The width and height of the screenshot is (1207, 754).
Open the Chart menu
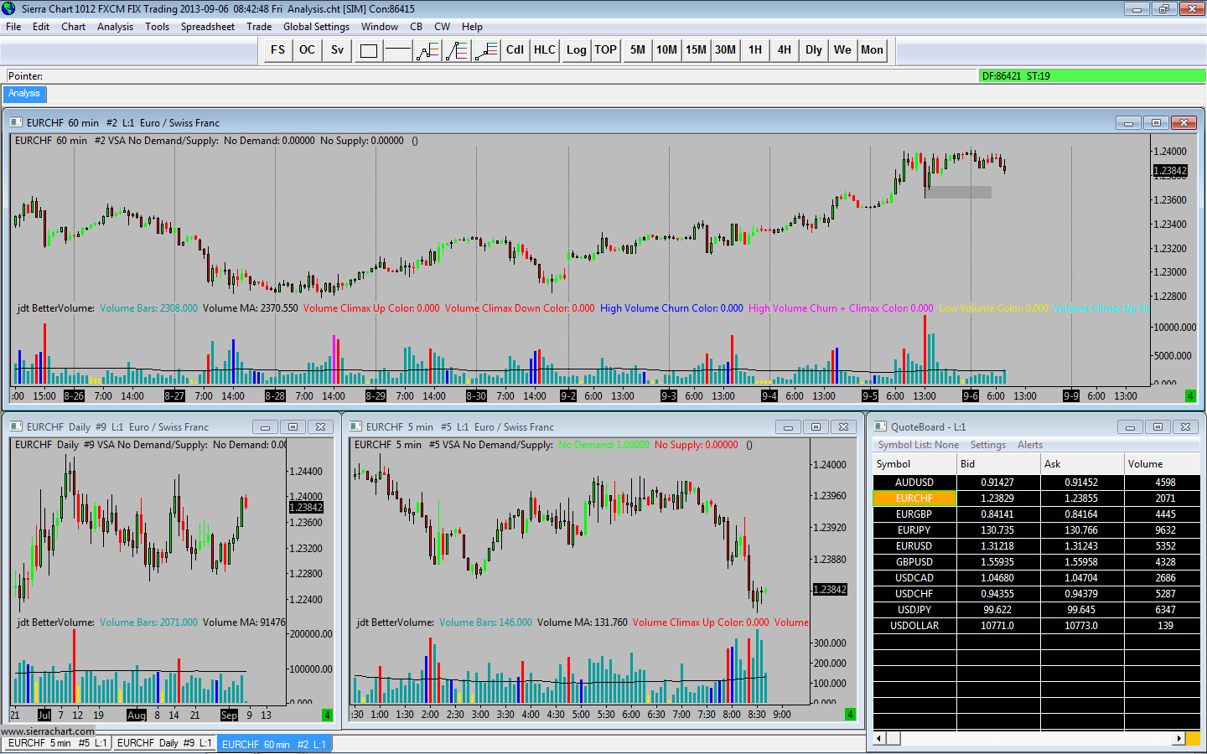tap(74, 27)
